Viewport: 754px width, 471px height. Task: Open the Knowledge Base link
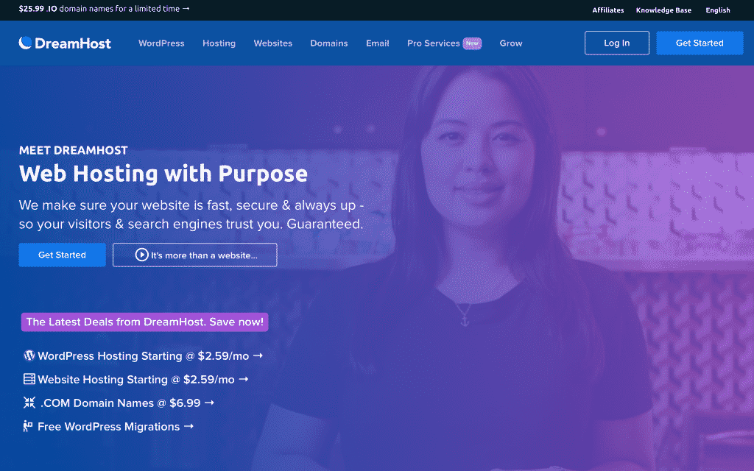[663, 10]
